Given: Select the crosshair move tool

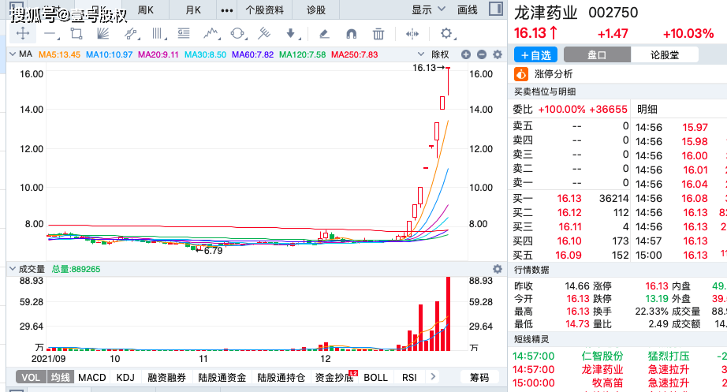Looking at the screenshot, I should pyautogui.click(x=22, y=34).
